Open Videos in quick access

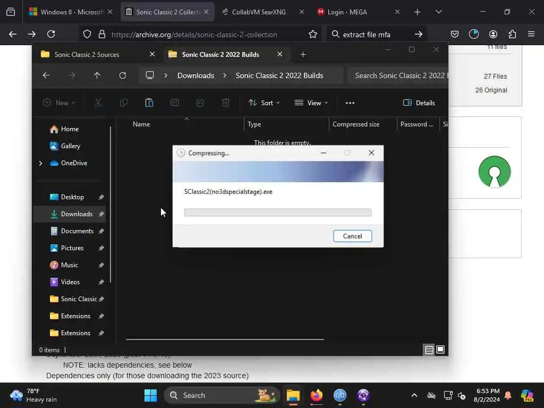[x=70, y=282]
